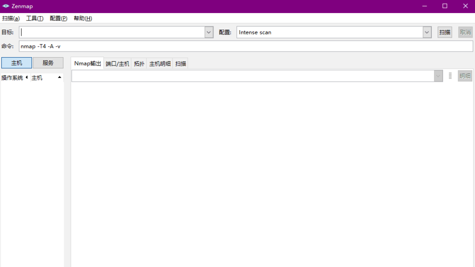Viewport: 475px width, 267px height.
Task: Open the 配置(P) menu
Action: 58,18
